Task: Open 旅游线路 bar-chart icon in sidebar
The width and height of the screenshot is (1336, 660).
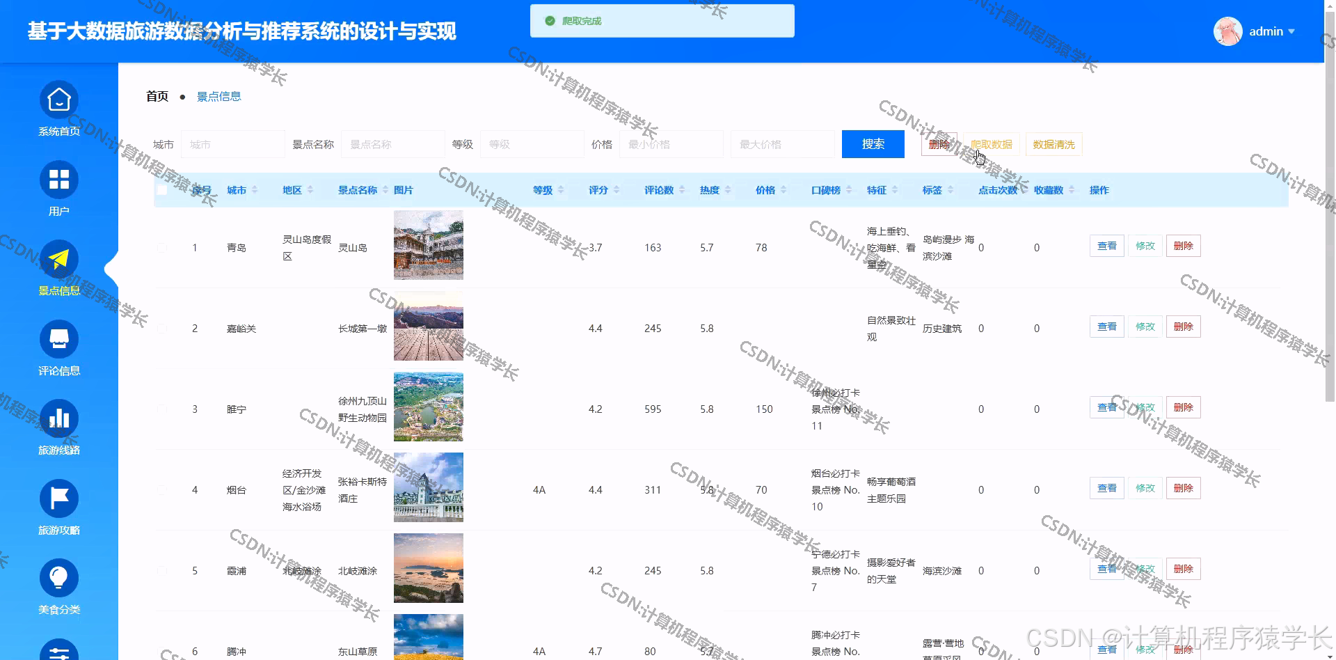Action: 58,418
